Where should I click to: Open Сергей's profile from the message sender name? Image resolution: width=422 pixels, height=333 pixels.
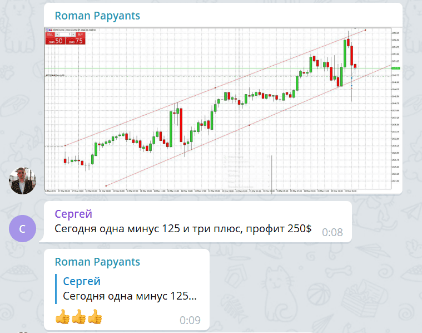coord(73,214)
